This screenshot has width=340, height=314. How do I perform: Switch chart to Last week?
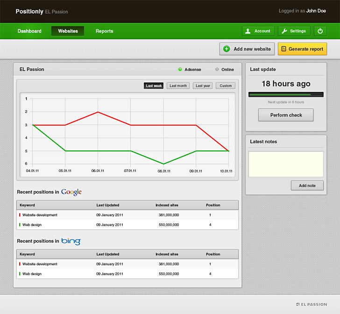(x=154, y=86)
